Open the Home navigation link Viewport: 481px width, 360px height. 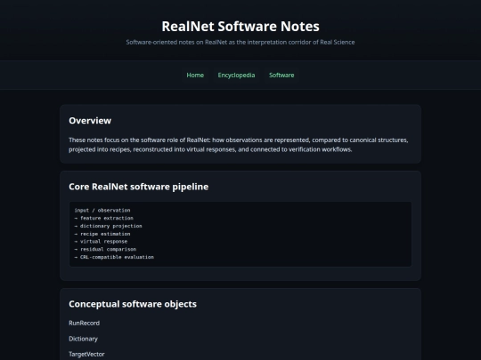click(x=195, y=75)
